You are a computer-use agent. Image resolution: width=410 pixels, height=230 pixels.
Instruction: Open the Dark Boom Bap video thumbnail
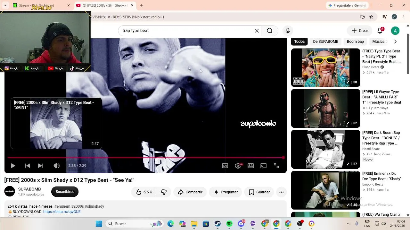coord(325,149)
